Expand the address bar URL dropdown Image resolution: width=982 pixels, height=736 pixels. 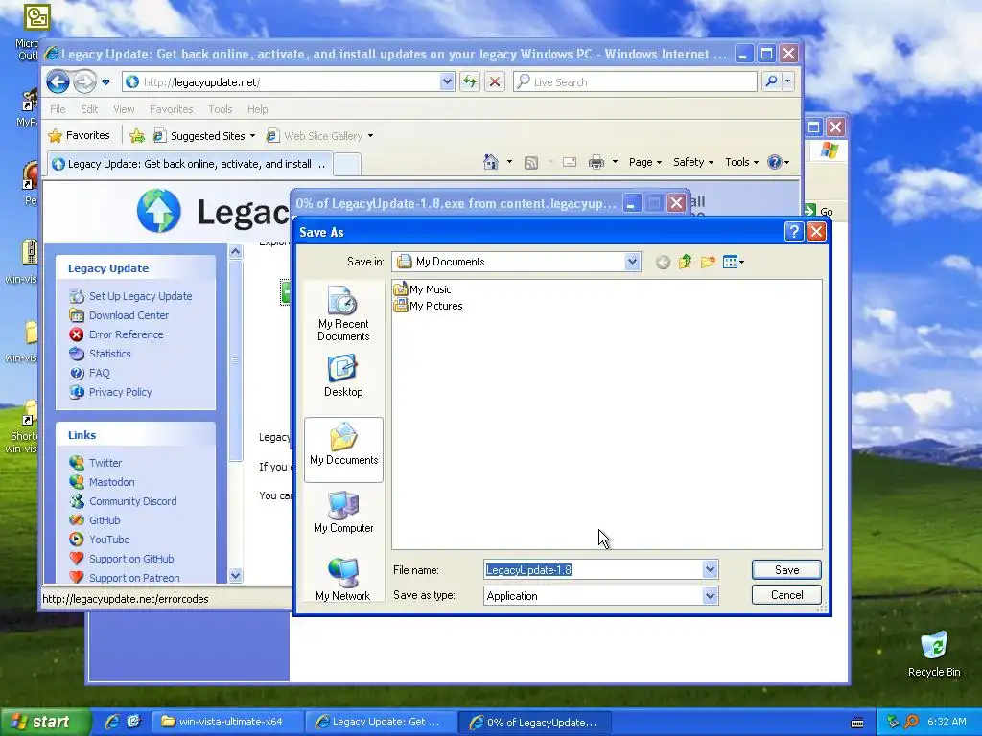coord(447,81)
